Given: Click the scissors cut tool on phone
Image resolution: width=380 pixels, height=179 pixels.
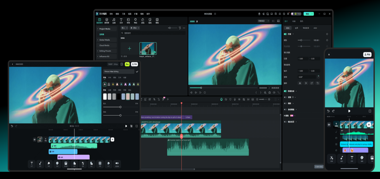Looking at the screenshot, I should [331, 158].
